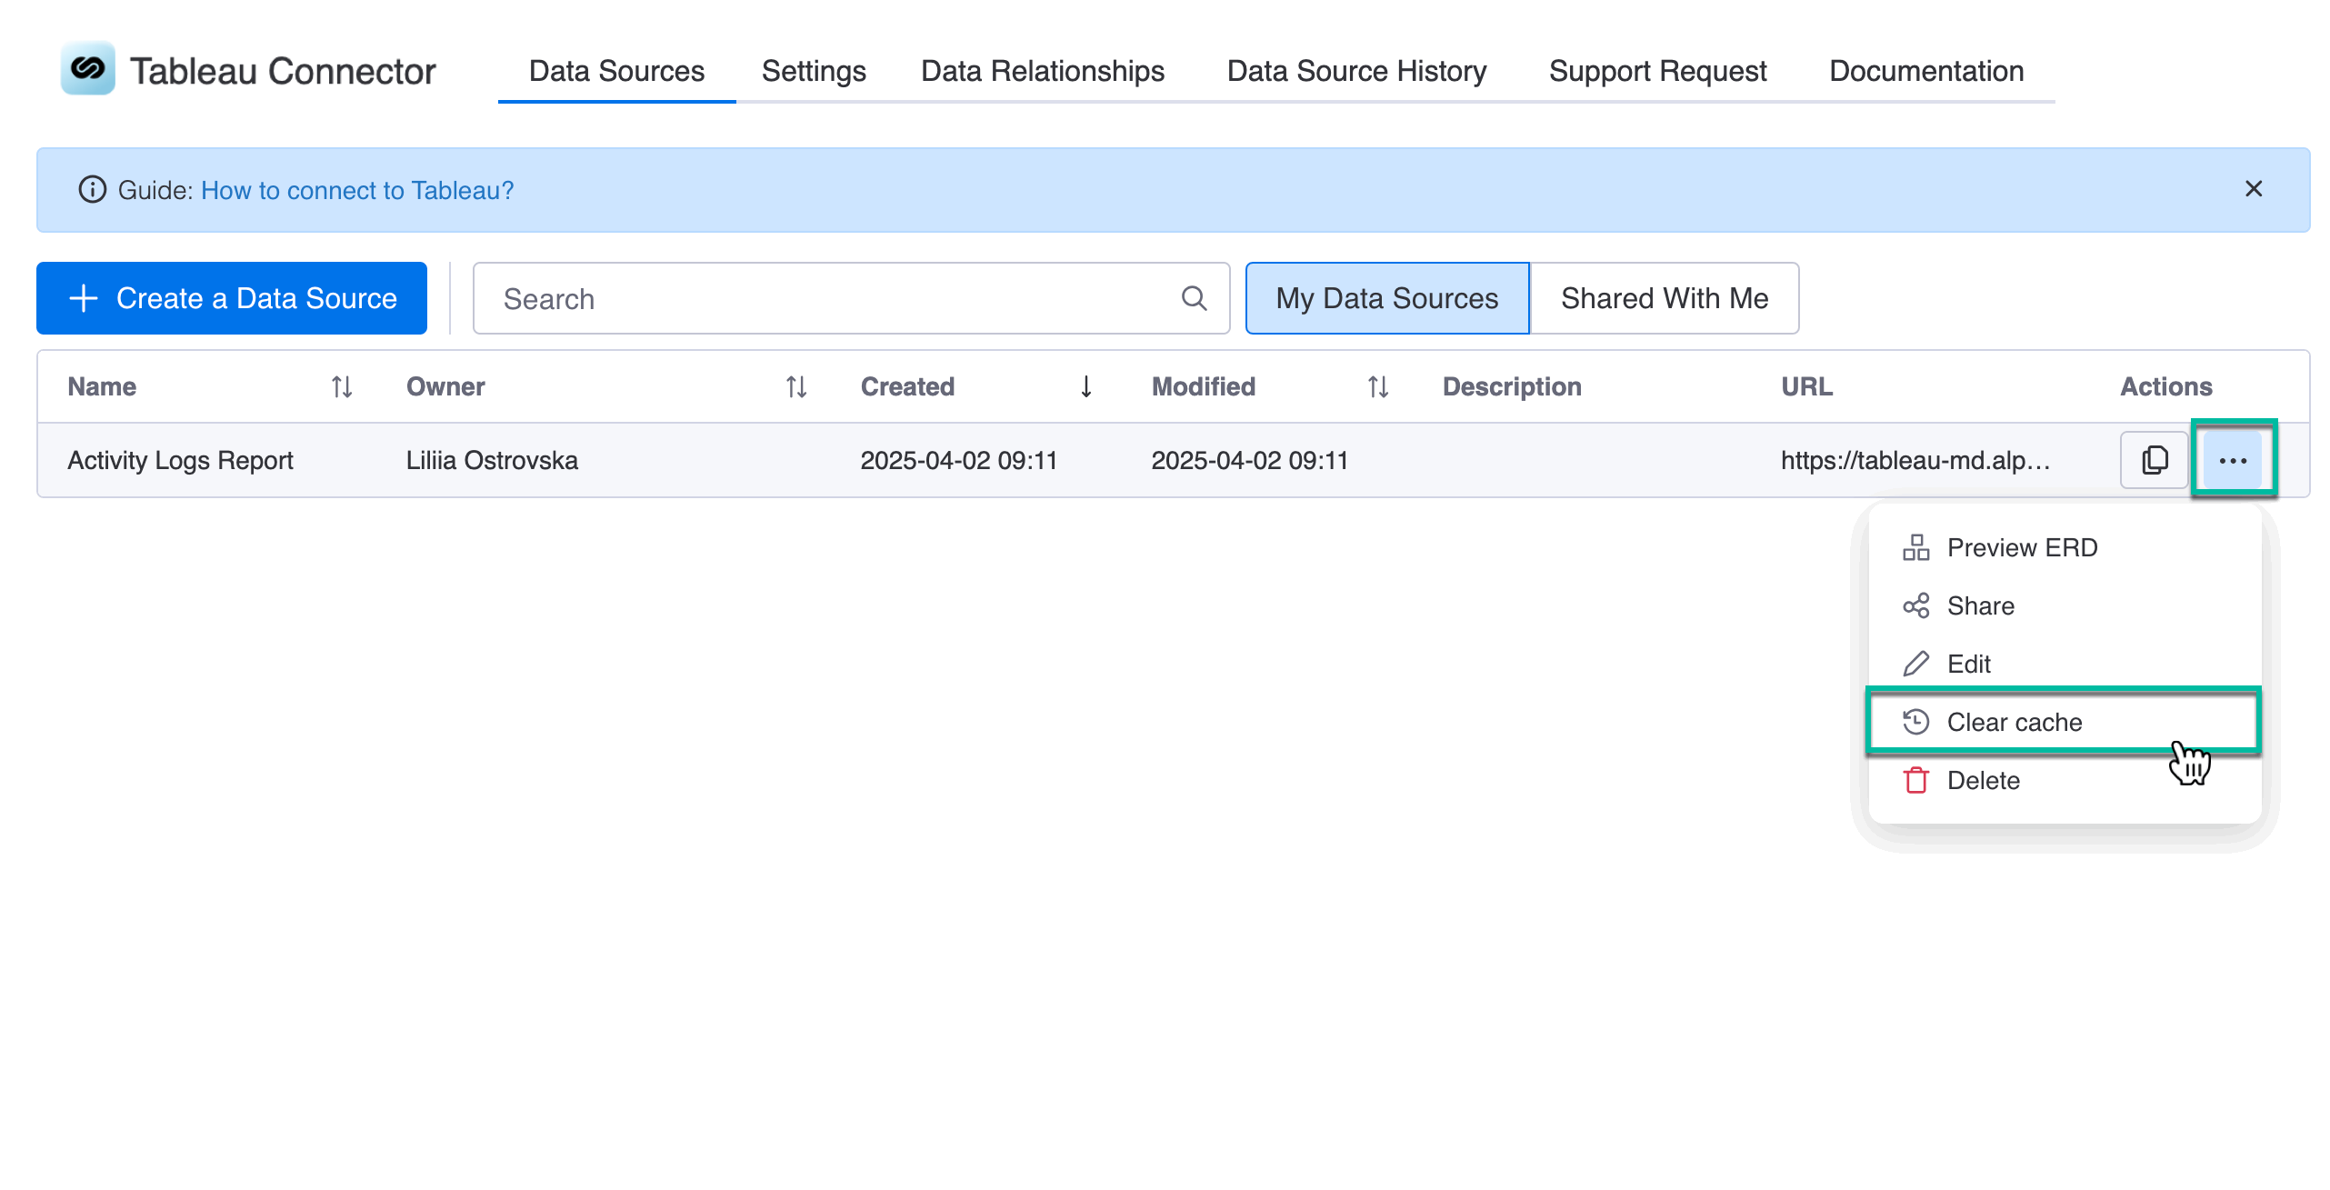The image size is (2330, 1190).
Task: Click the Tableau Connector title text
Action: (283, 71)
